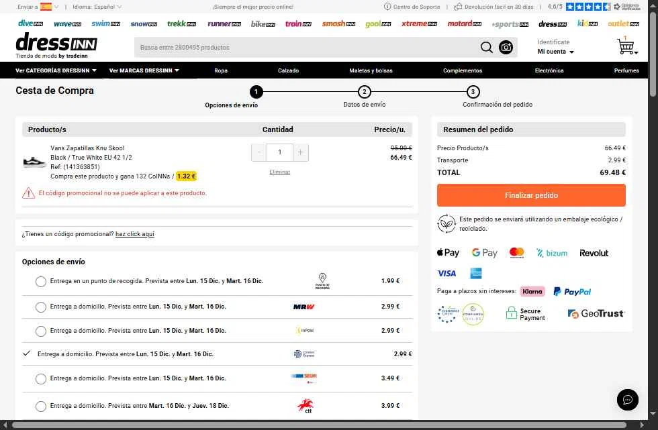Open Devolución fácil en 30 días link
The height and width of the screenshot is (430, 658).
[494, 7]
